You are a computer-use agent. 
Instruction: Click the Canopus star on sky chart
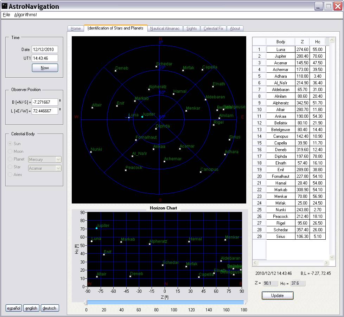201,172
